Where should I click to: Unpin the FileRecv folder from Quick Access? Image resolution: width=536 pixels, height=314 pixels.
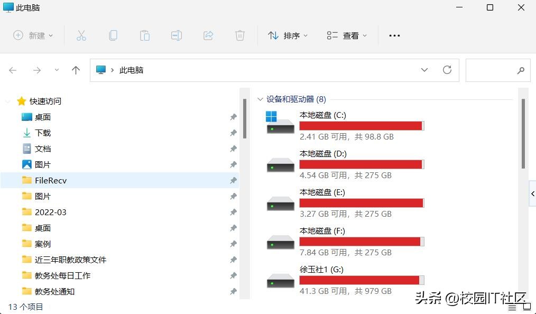point(233,180)
